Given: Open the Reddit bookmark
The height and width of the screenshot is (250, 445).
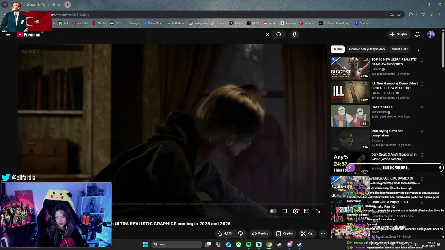Looking at the screenshot, I should pos(270,23).
